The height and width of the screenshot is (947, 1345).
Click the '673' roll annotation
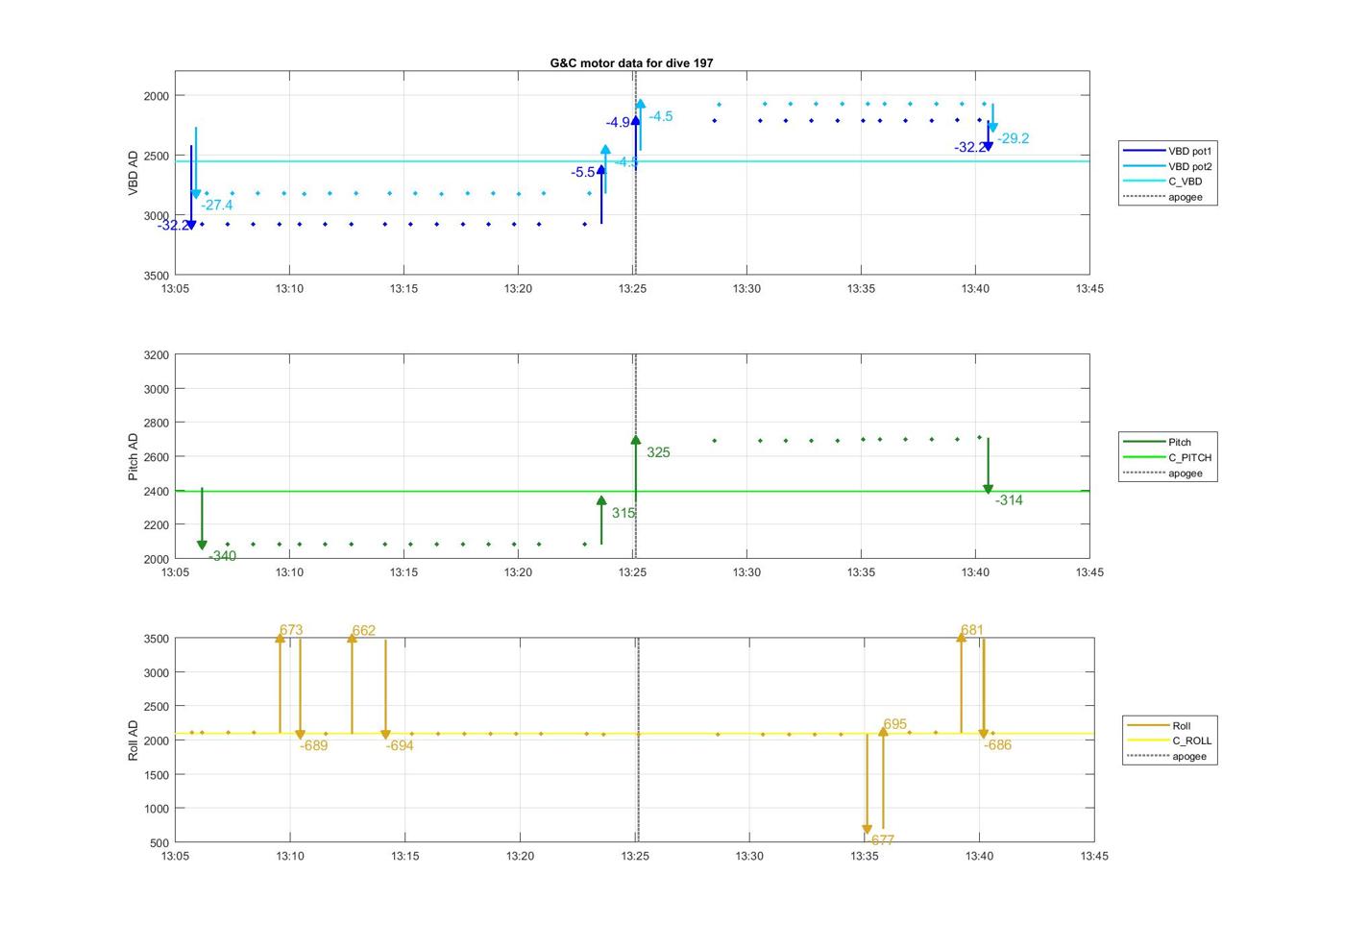[291, 631]
